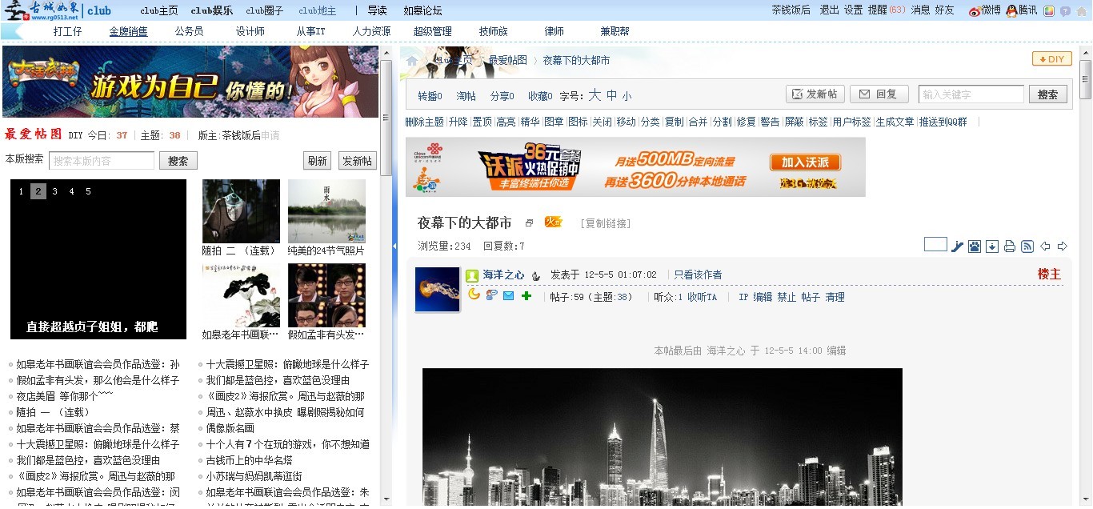The height and width of the screenshot is (509, 1093).
Task: Click the 输入关键字 keyword search field
Action: 971,94
